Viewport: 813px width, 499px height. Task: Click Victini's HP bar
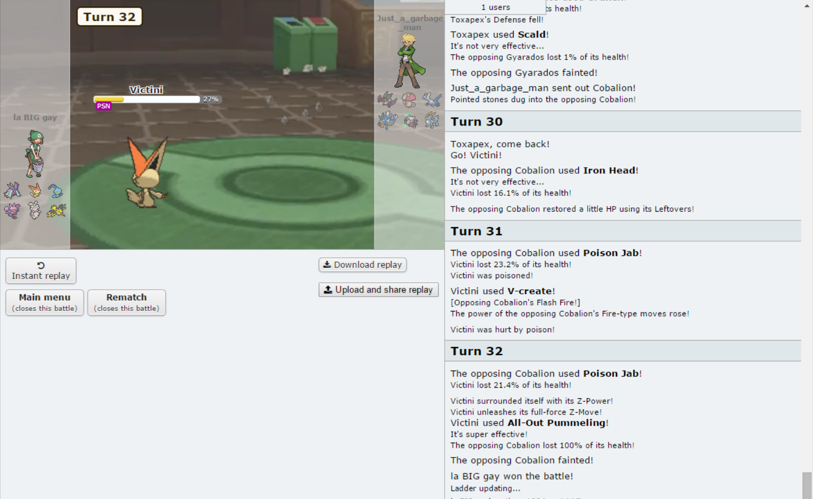coord(147,99)
